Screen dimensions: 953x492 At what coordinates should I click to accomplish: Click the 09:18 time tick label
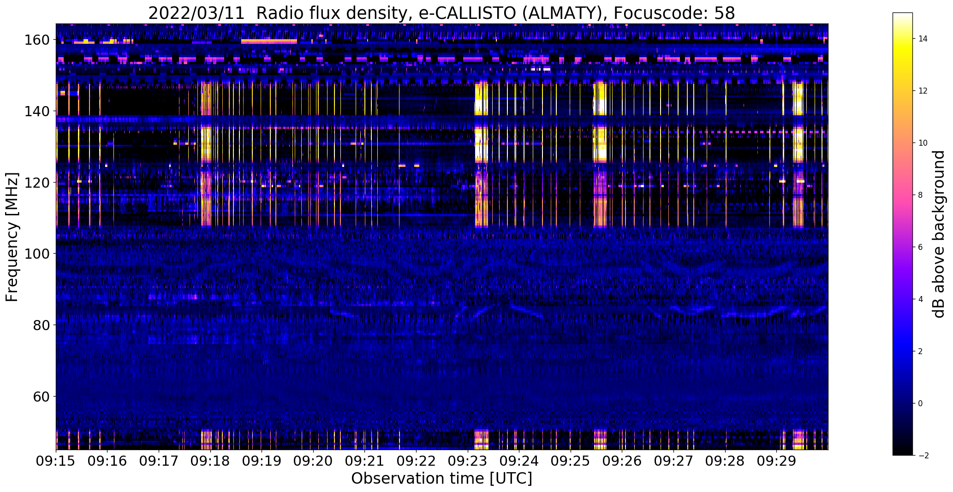[210, 461]
